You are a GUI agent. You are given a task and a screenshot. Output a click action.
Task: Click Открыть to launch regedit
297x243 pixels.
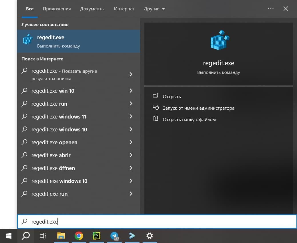pos(172,97)
